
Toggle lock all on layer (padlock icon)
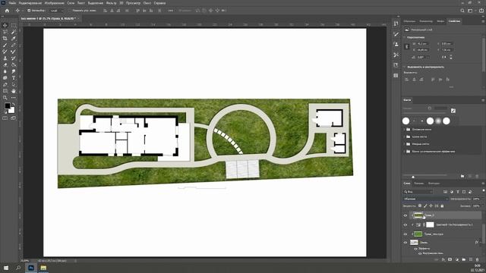(x=442, y=206)
